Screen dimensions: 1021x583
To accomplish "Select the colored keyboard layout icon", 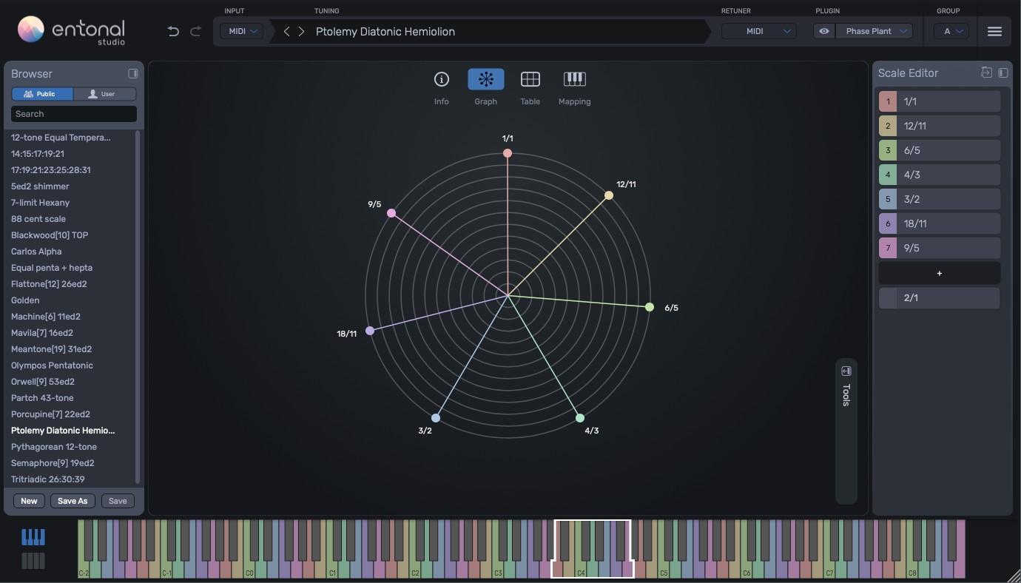I will tap(33, 537).
